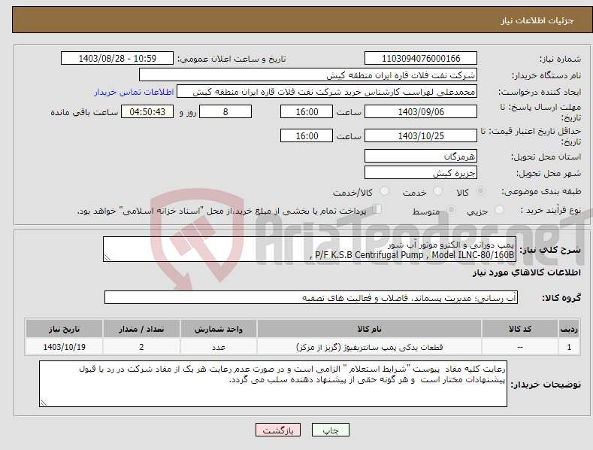Click the need date cell 1403/10/19
This screenshot has width=593, height=450.
(65, 347)
